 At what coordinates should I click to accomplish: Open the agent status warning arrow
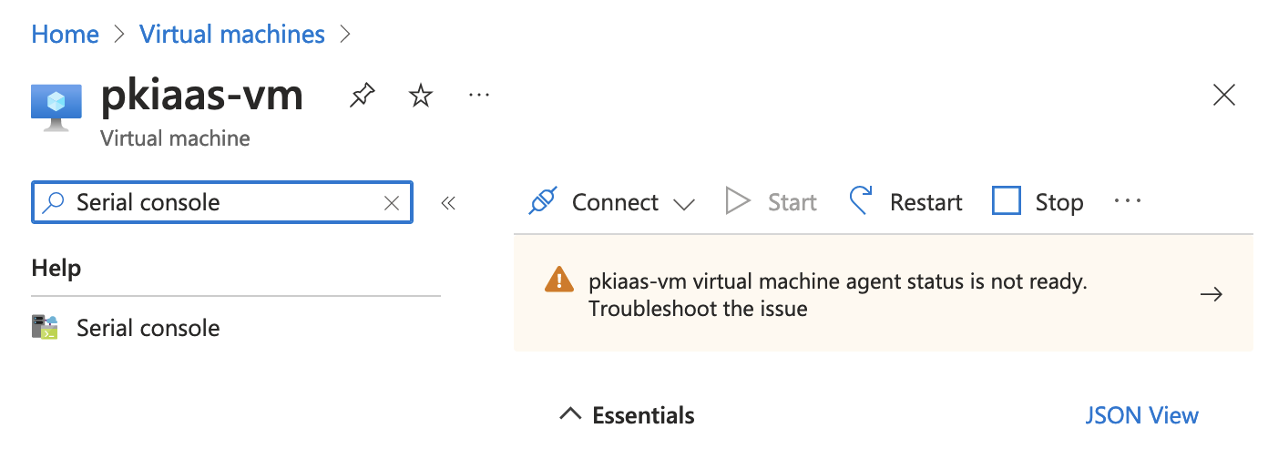click(x=1212, y=294)
